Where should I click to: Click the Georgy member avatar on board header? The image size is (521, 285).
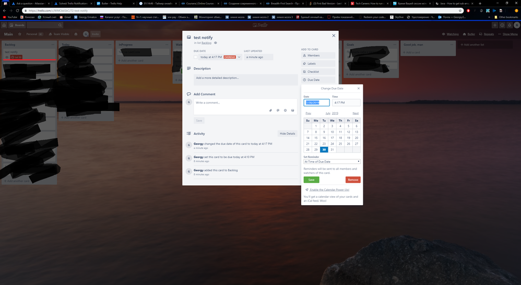coord(86,34)
